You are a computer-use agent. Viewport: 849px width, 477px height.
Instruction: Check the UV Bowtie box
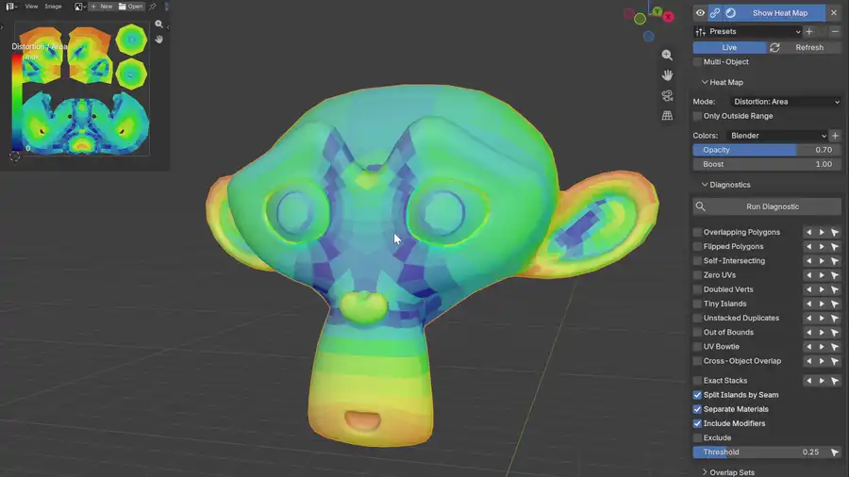click(697, 347)
